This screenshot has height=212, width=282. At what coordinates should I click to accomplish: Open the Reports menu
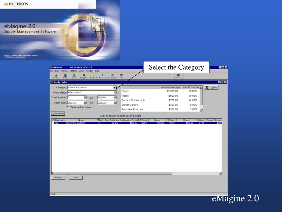[x=74, y=71]
